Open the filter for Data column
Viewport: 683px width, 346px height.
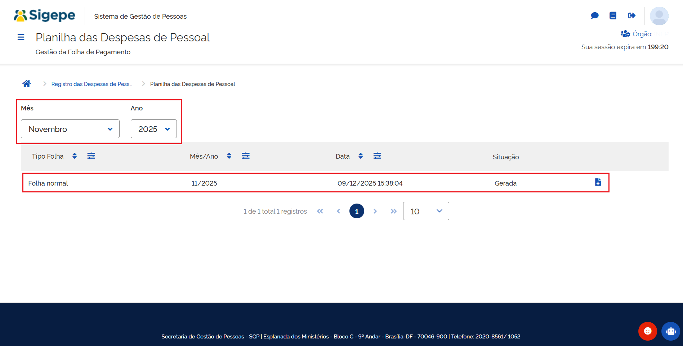click(377, 156)
